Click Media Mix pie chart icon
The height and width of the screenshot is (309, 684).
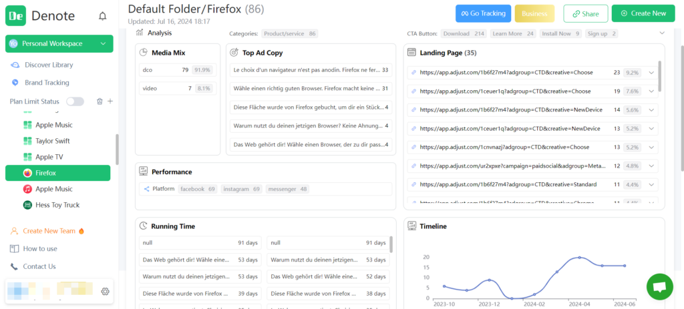(x=143, y=53)
